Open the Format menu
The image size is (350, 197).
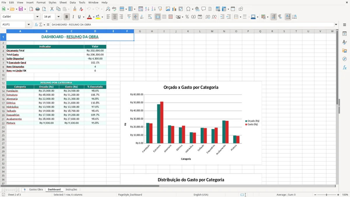pos(41,2)
